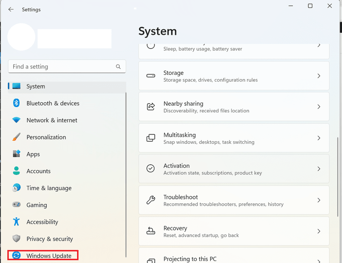This screenshot has height=263, width=342.
Task: Click the Nearby sharing icon
Action: click(x=150, y=107)
